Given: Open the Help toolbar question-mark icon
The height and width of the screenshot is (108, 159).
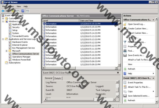Looking at the screenshot, I should (23, 11).
